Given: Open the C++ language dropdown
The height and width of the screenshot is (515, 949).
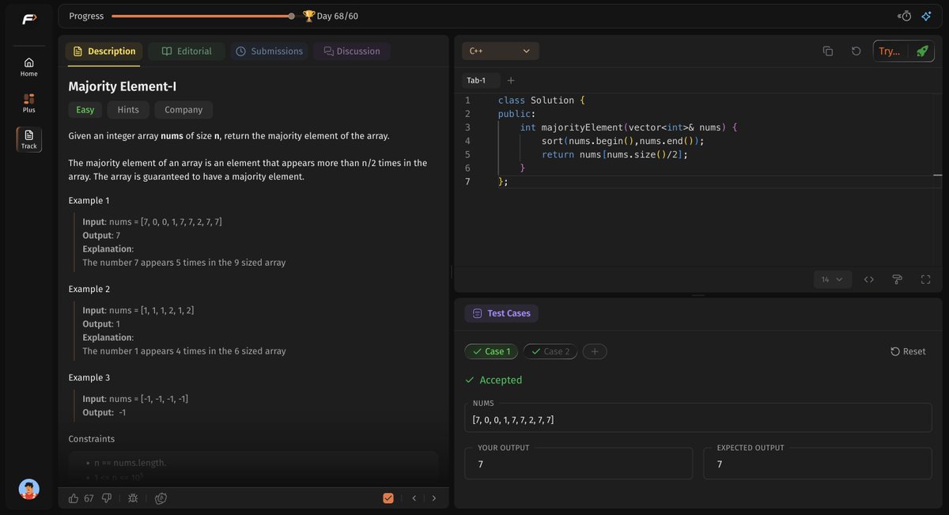Looking at the screenshot, I should (501, 51).
